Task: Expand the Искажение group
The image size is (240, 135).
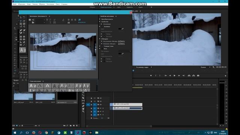Action: pyautogui.click(x=101, y=24)
